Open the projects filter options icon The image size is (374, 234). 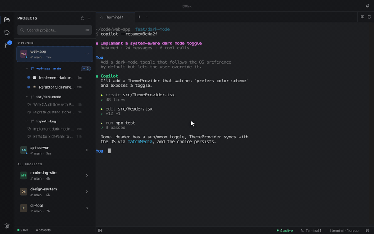82,18
